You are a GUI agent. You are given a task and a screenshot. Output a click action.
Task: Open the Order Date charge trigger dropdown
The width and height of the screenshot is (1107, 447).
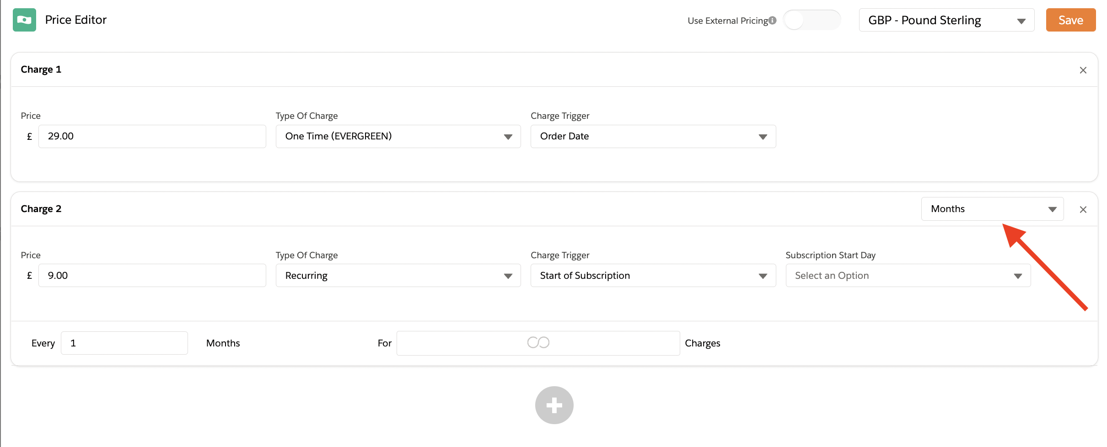653,137
